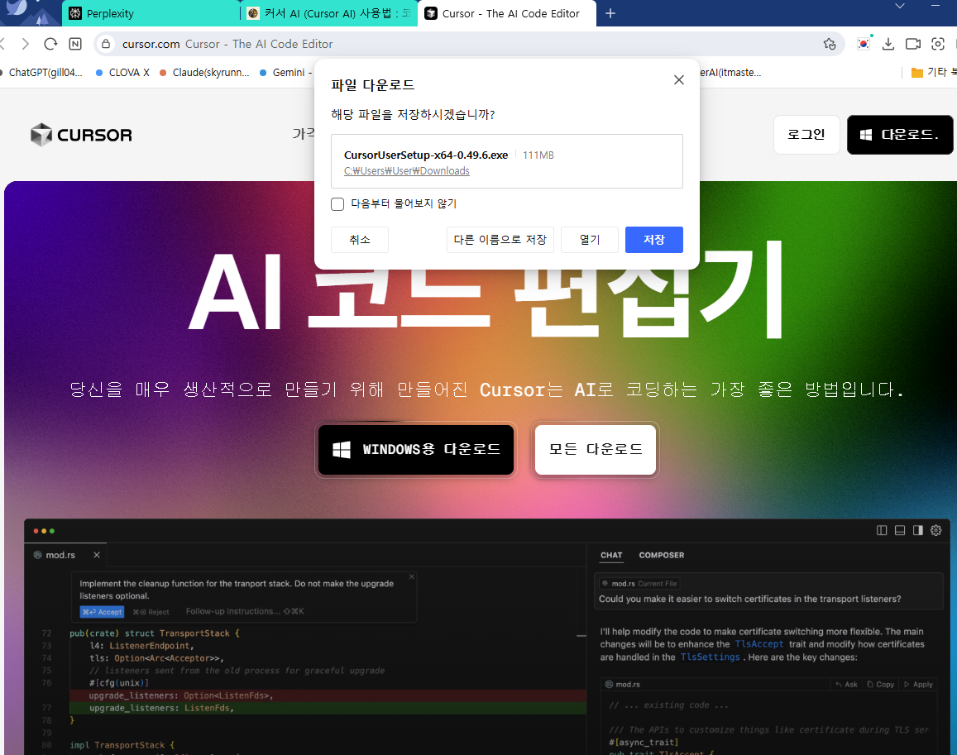
Task: Open the Gemini bookmark
Action: [x=285, y=73]
